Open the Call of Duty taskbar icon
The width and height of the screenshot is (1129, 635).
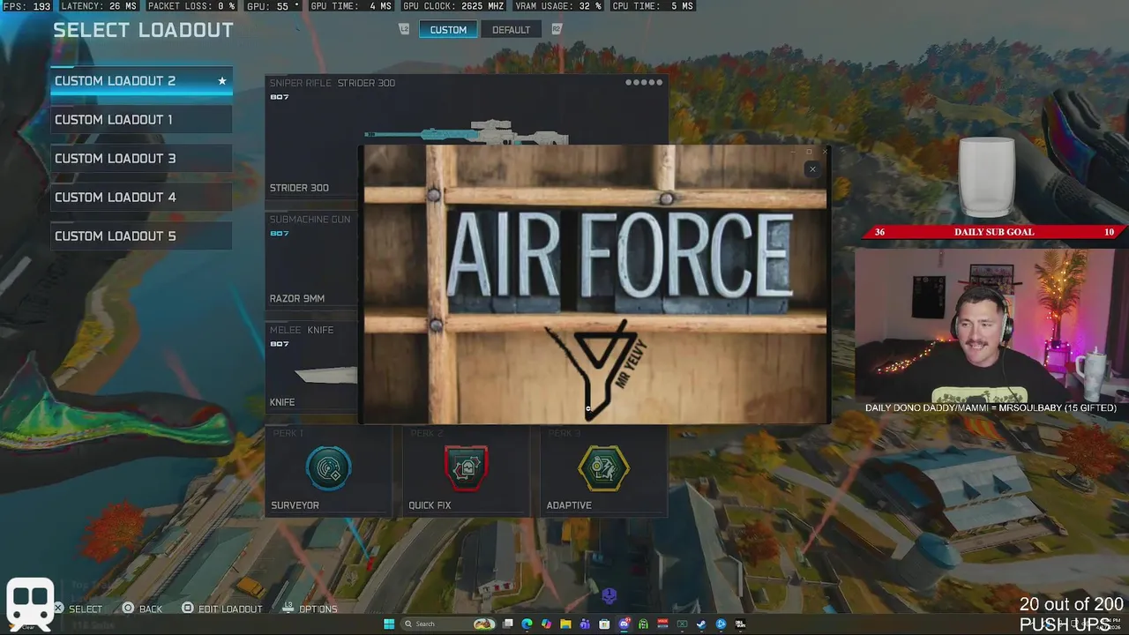[x=740, y=624]
